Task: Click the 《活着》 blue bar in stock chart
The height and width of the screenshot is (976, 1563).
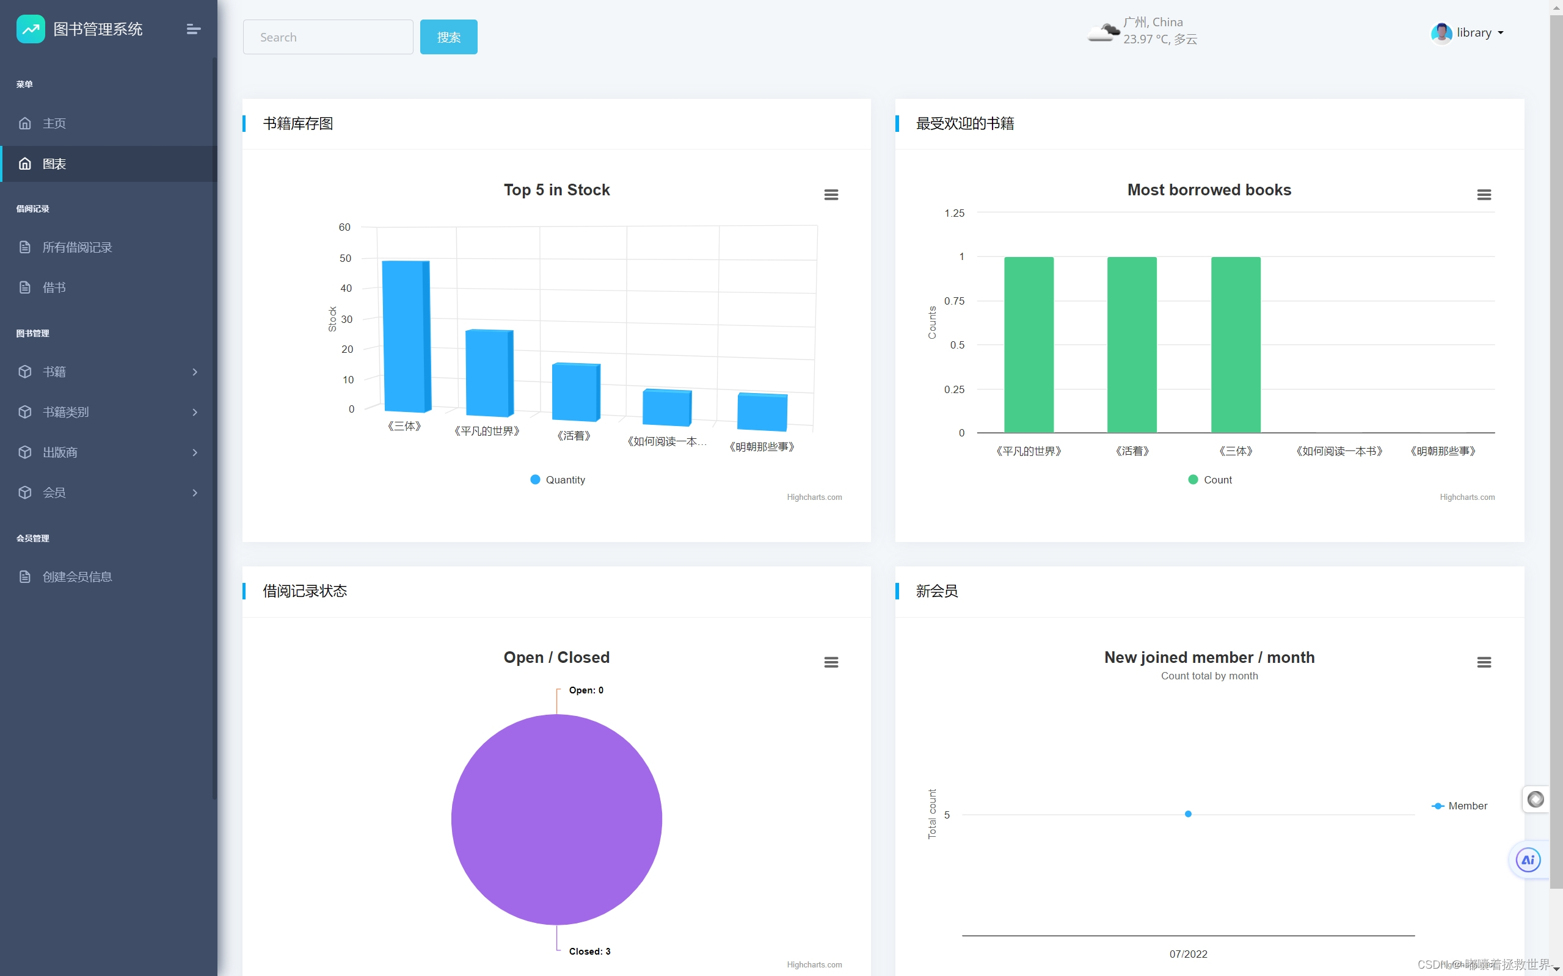Action: 576,392
